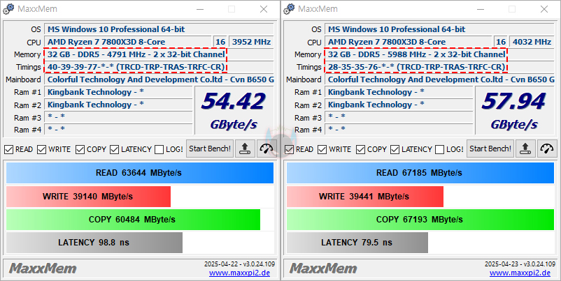Click speedometer icon in right MaxxMem window
Viewport: 561px width, 281px height.
547,149
